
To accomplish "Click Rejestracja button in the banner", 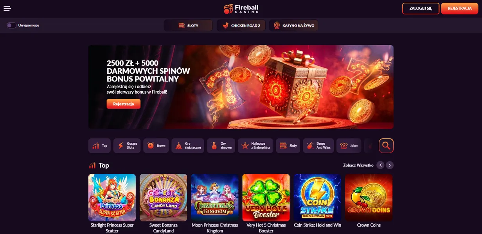I will pyautogui.click(x=123, y=104).
